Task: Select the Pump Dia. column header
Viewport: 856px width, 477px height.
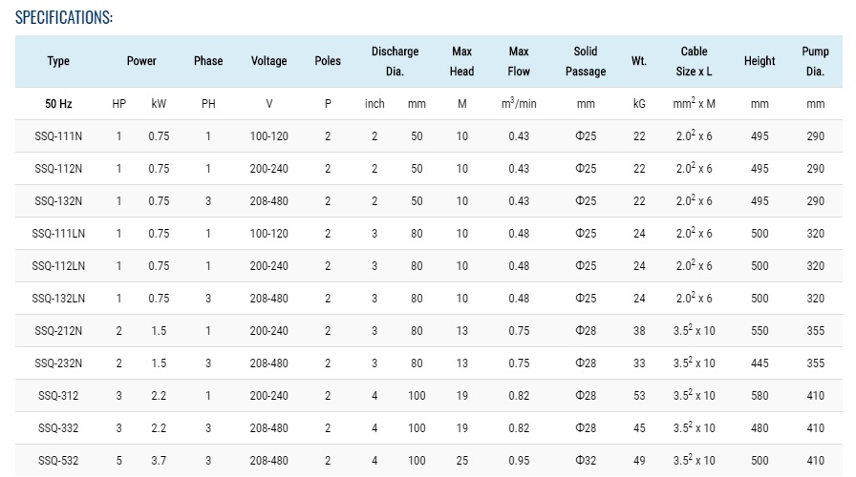Action: pos(815,61)
